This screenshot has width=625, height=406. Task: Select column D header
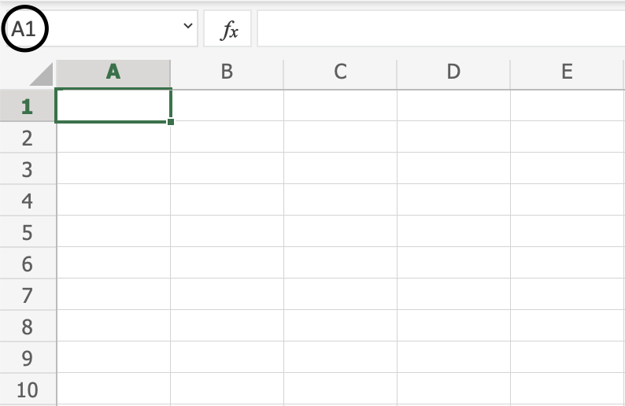pos(453,72)
